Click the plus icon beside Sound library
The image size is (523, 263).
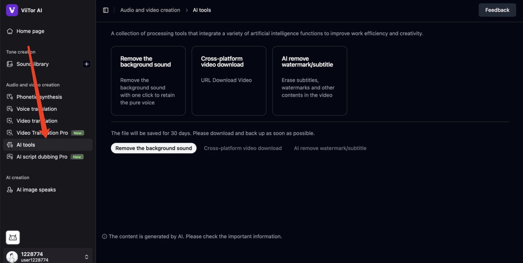coord(86,64)
